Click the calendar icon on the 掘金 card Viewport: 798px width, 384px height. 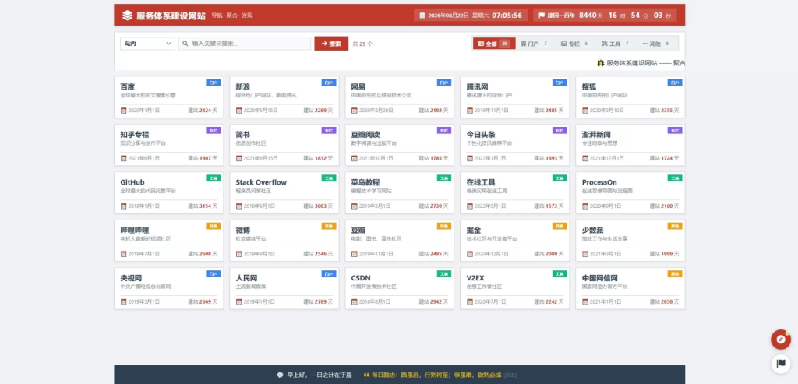470,254
